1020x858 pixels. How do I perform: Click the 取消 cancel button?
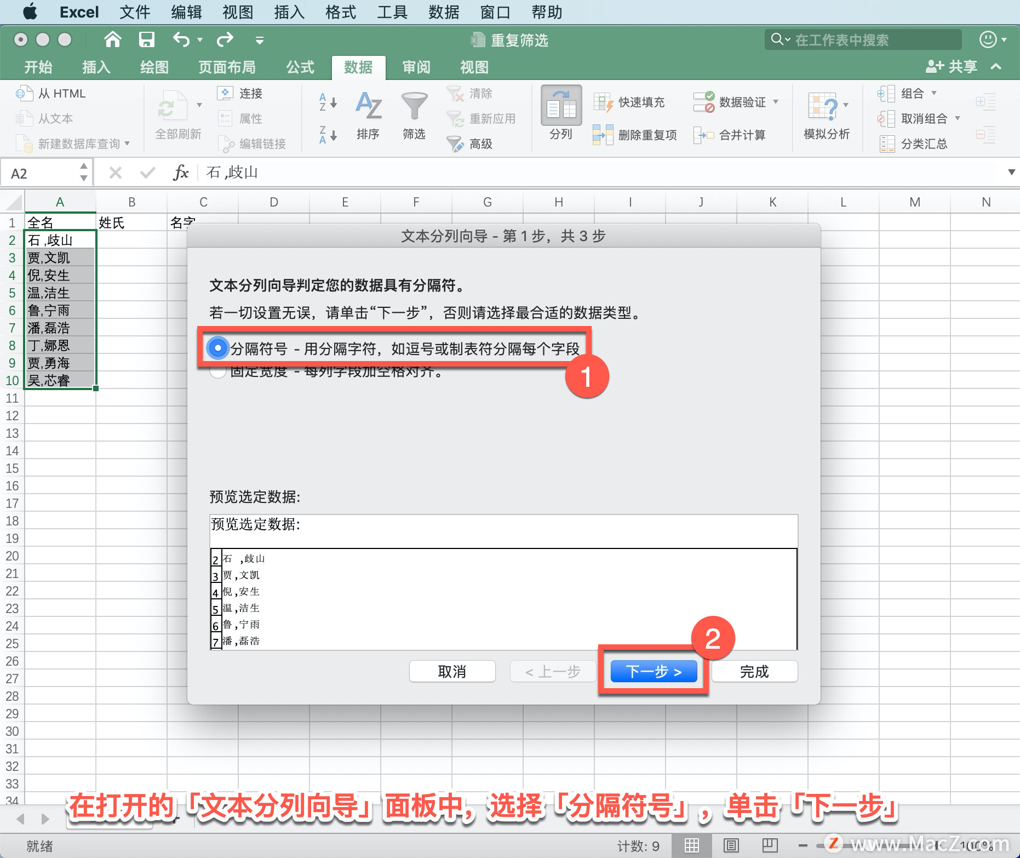[452, 671]
